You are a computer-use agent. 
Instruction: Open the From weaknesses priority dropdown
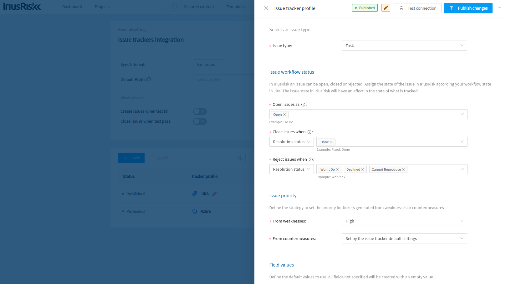click(404, 221)
